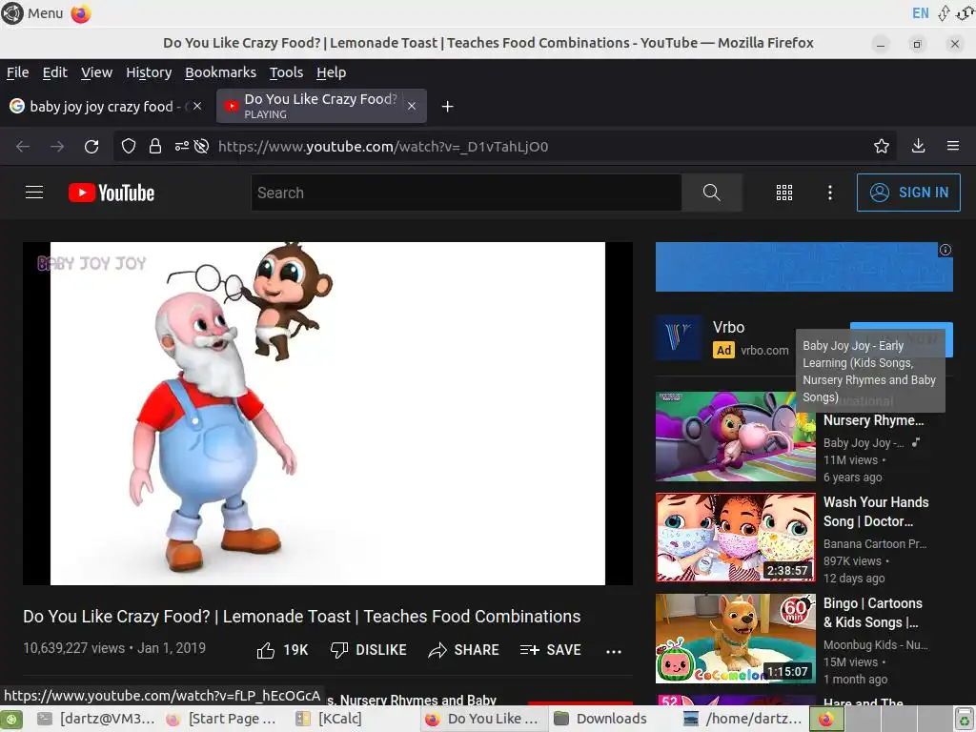Click the YouTube search magnifier button
Image resolution: width=976 pixels, height=732 pixels.
click(x=711, y=193)
